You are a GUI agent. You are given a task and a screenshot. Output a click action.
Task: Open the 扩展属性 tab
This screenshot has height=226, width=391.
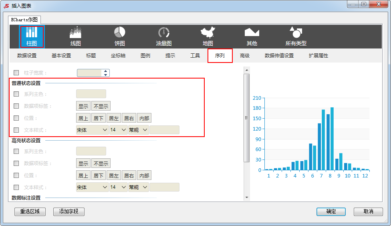pos(318,56)
